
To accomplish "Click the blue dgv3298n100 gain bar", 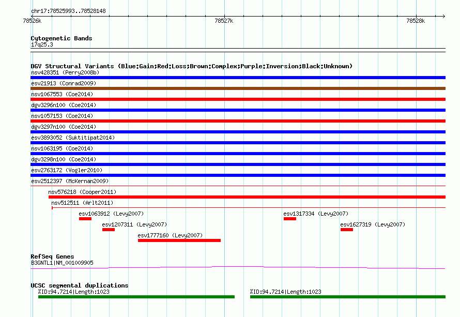I will pyautogui.click(x=238, y=164).
